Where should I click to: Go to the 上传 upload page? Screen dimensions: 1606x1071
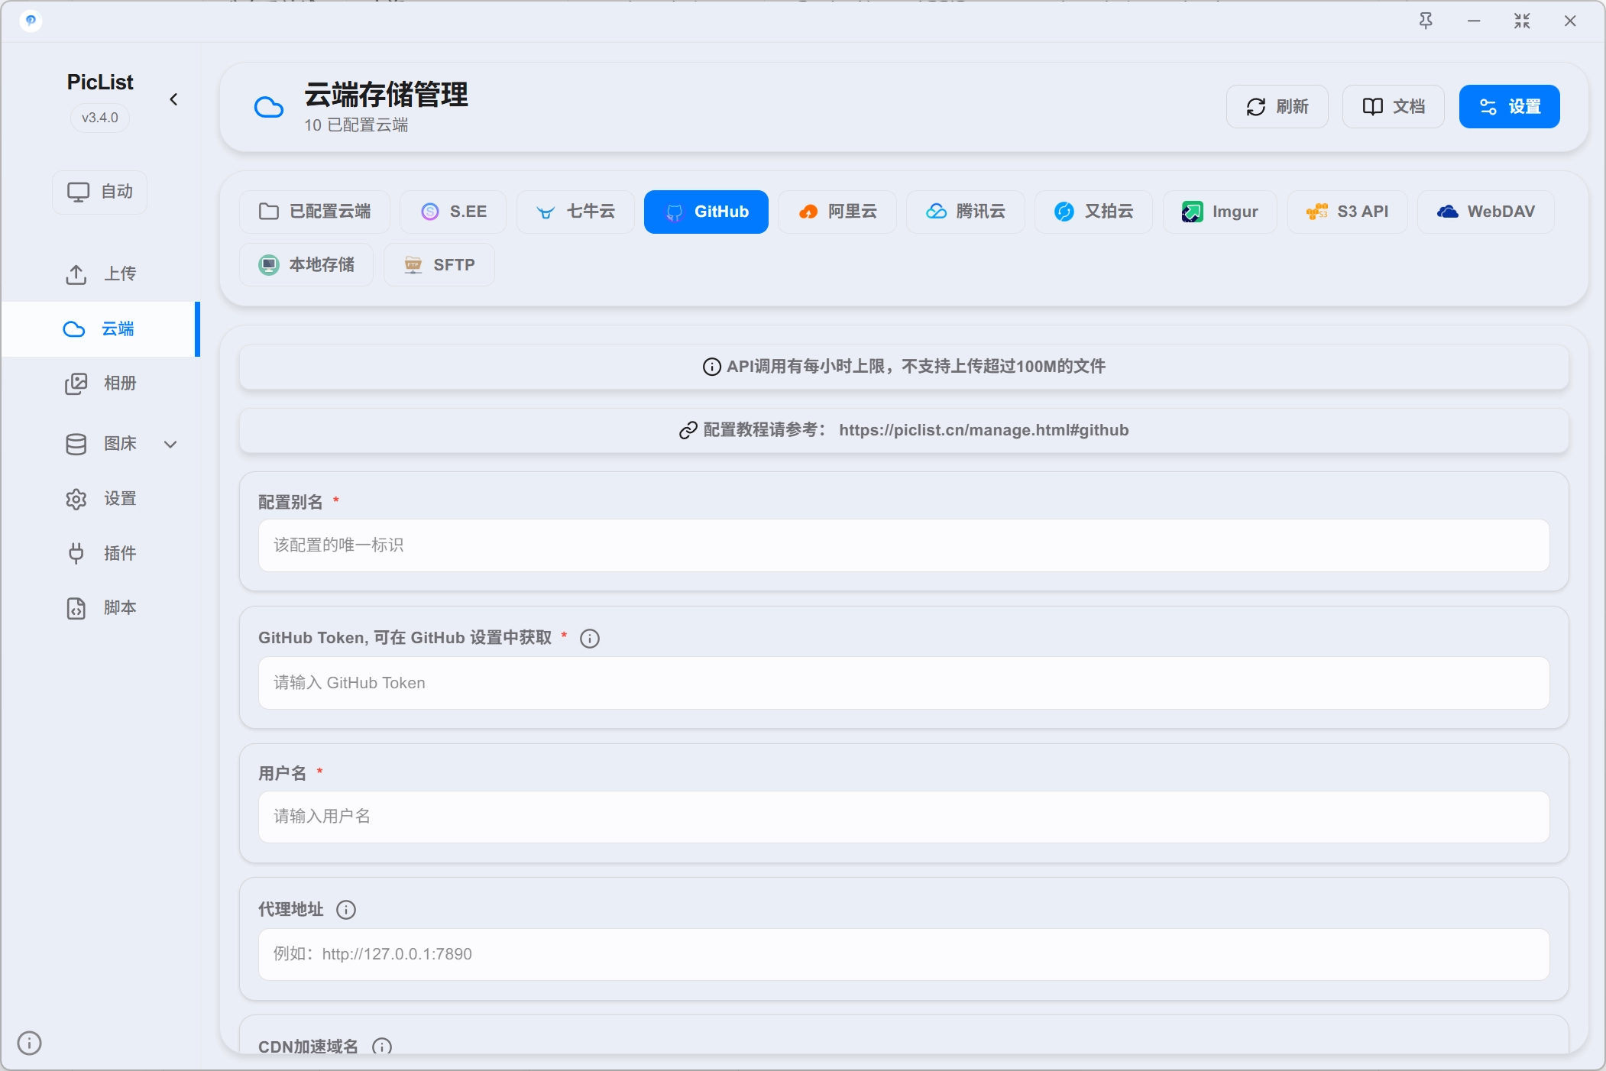(100, 274)
